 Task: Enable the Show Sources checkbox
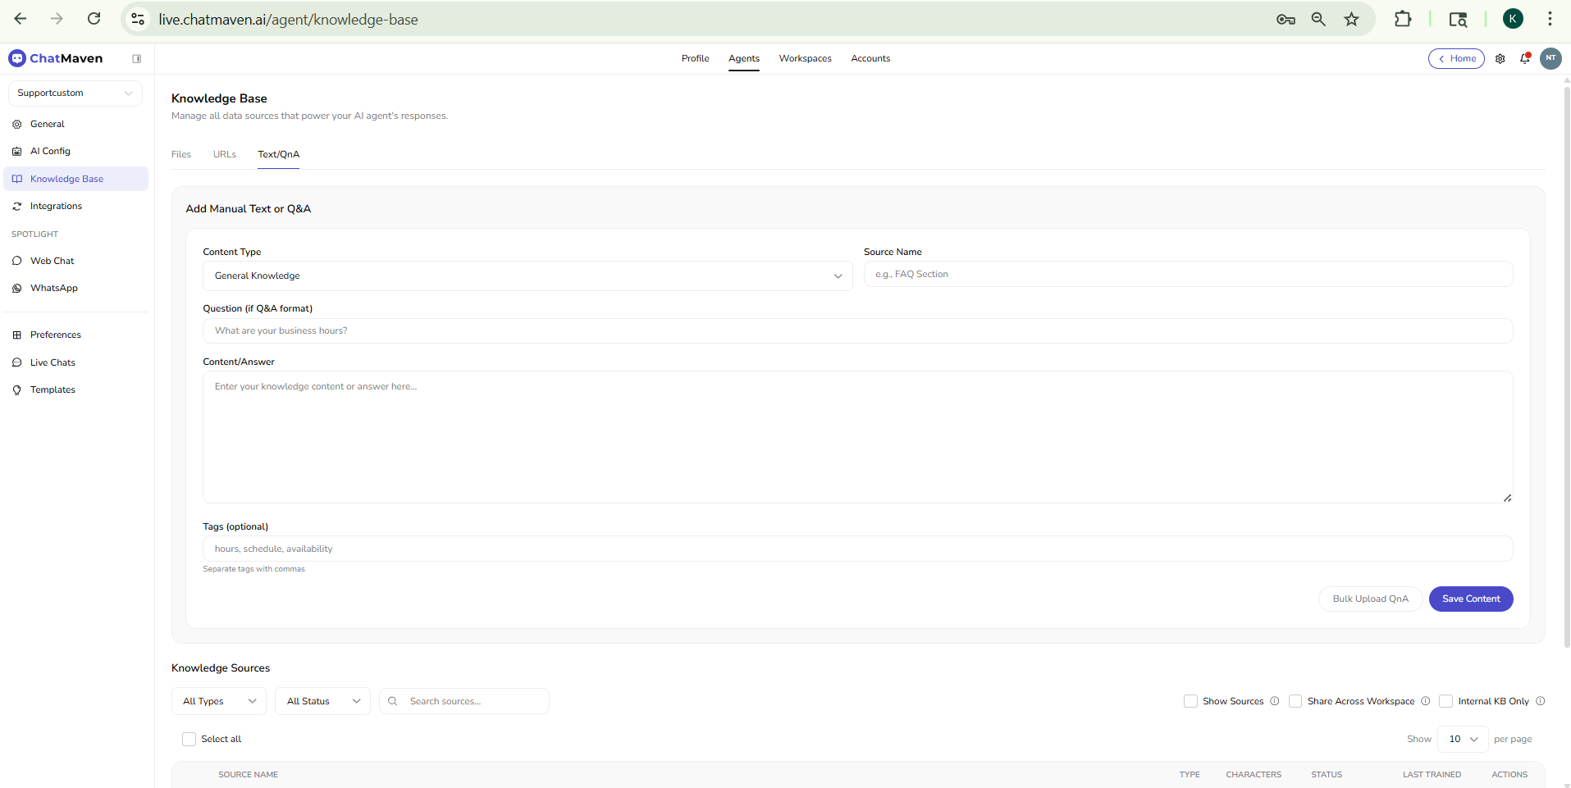pos(1191,701)
